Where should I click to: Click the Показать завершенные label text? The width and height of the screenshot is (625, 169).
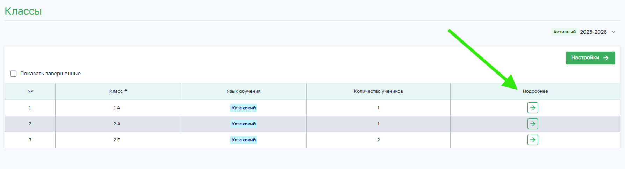click(x=50, y=74)
